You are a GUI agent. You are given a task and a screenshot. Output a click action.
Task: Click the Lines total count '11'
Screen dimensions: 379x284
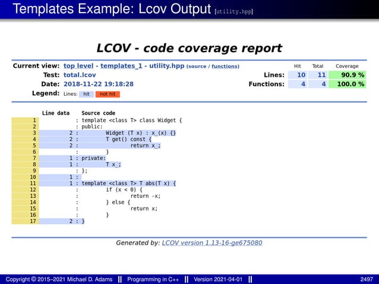click(x=318, y=75)
